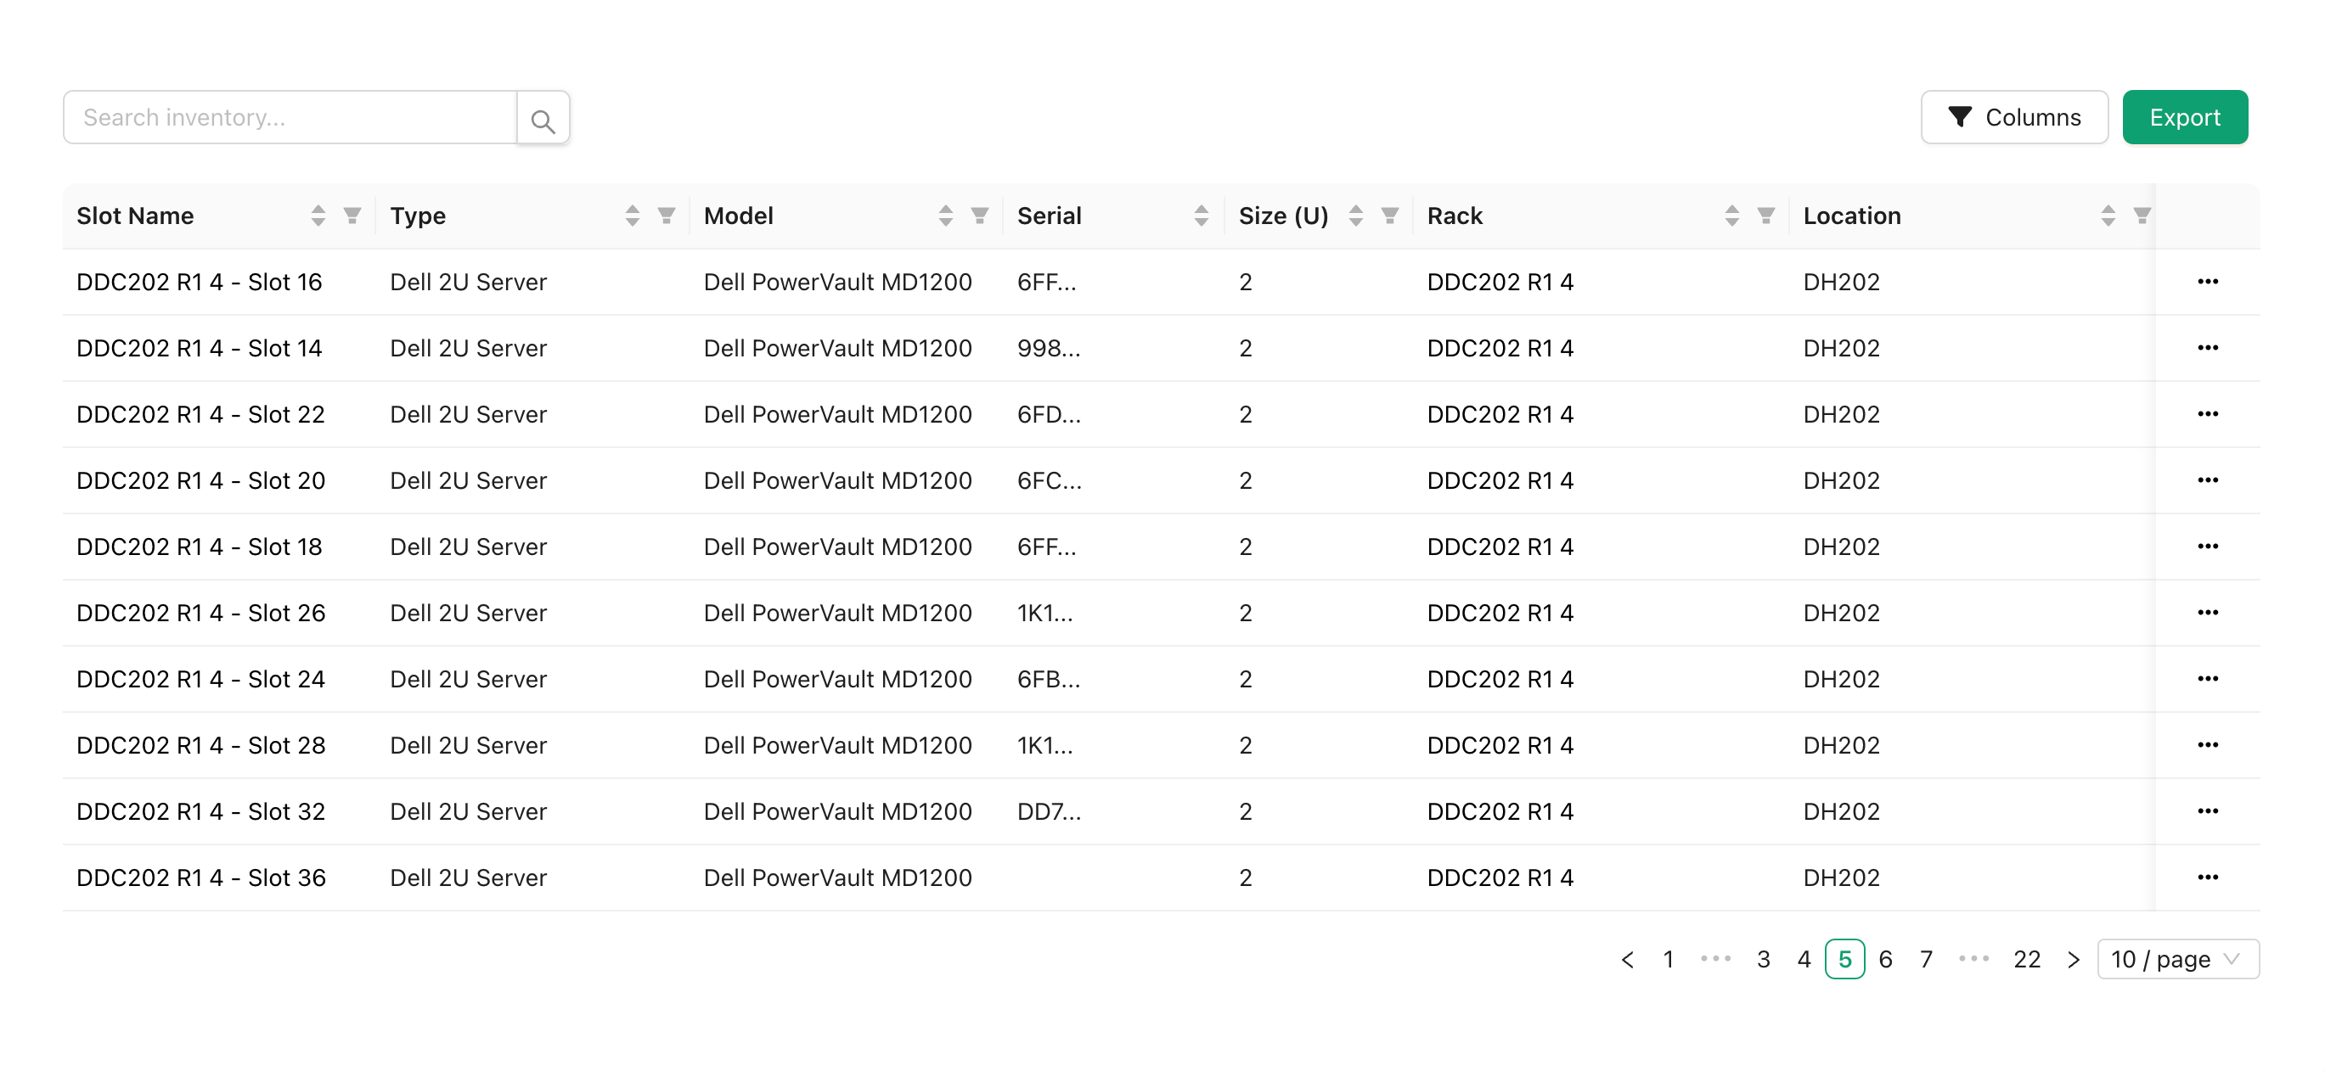Toggle sort on Slot Name column
The height and width of the screenshot is (1071, 2325).
tap(318, 216)
